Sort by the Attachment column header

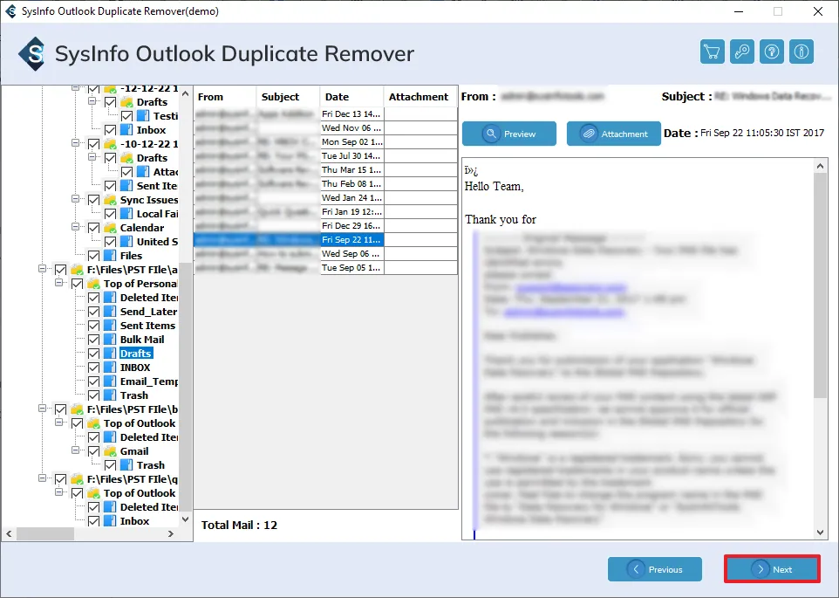(420, 97)
